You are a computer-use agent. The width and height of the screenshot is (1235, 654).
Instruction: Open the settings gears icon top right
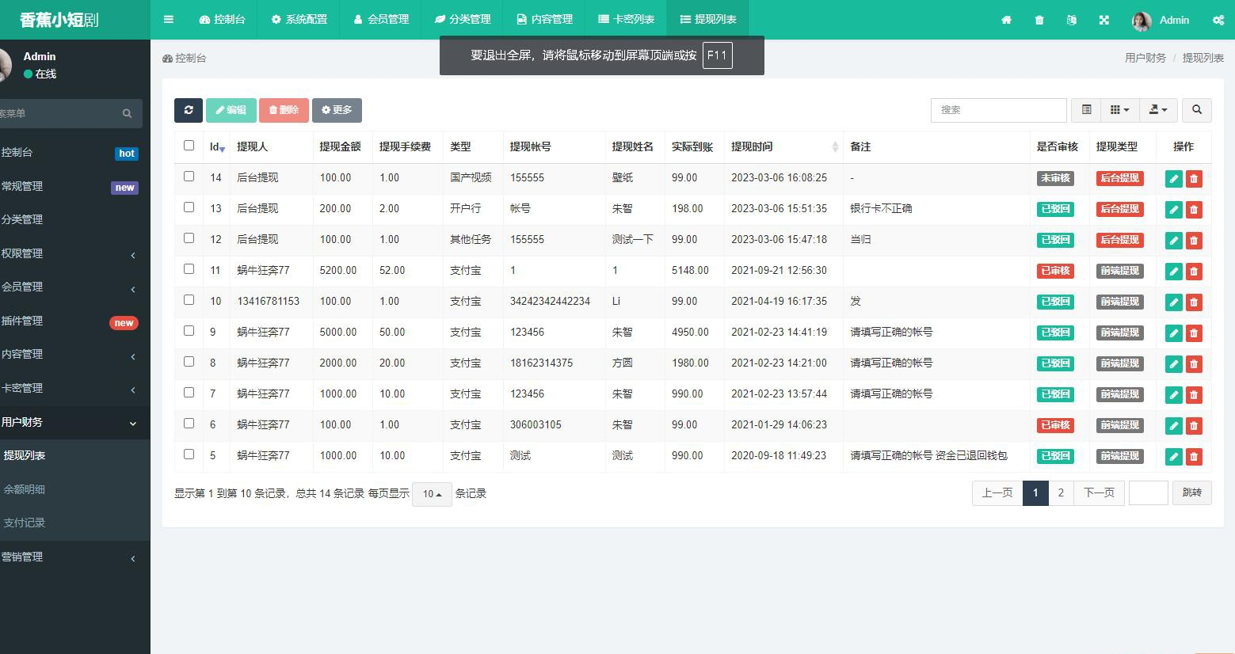click(1218, 20)
